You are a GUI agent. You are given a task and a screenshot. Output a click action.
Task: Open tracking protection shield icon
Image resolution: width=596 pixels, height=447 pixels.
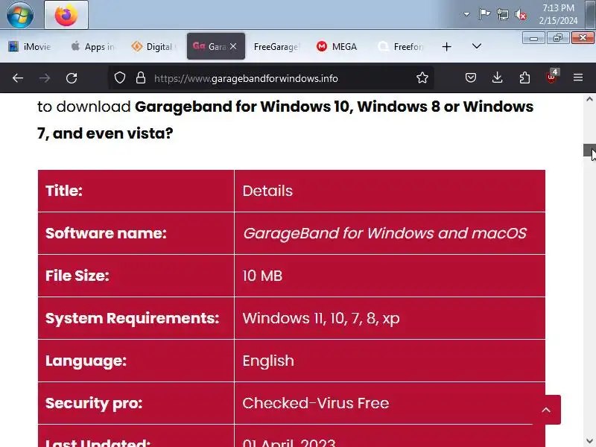(x=120, y=78)
